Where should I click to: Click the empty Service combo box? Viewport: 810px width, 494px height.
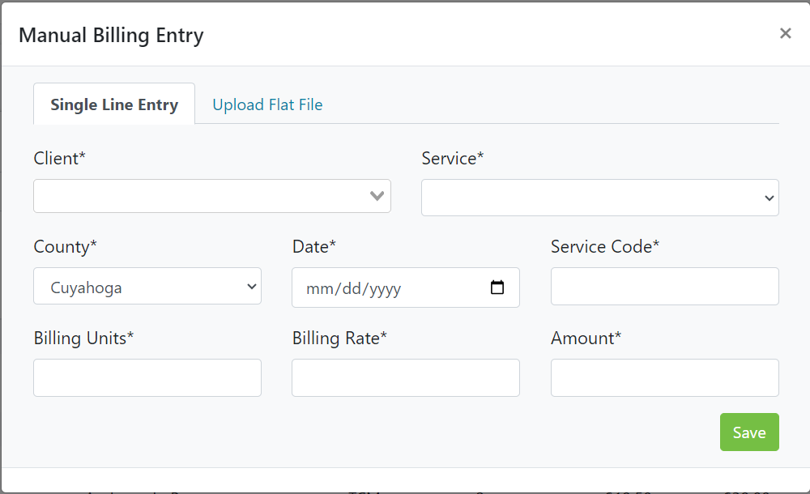pos(599,198)
